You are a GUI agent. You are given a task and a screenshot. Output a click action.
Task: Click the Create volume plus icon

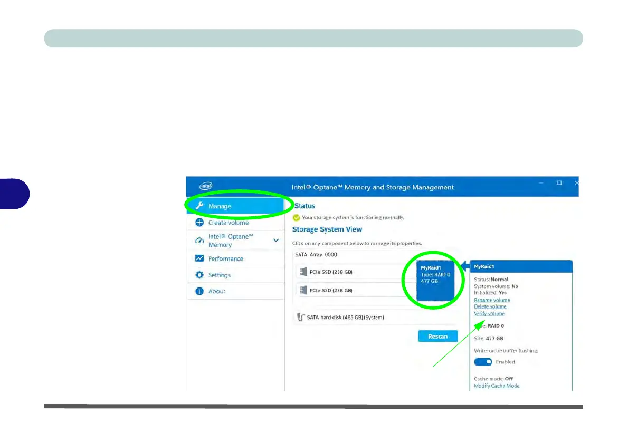199,222
